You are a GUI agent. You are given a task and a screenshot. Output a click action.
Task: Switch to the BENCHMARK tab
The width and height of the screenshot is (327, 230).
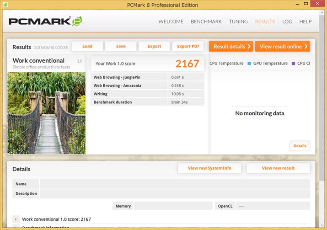pyautogui.click(x=206, y=21)
